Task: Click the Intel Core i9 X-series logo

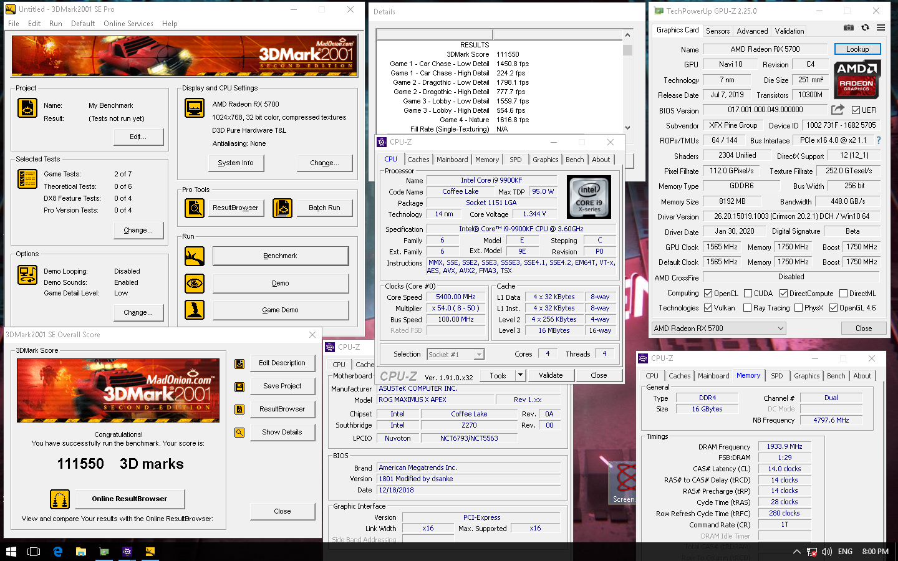Action: click(589, 196)
